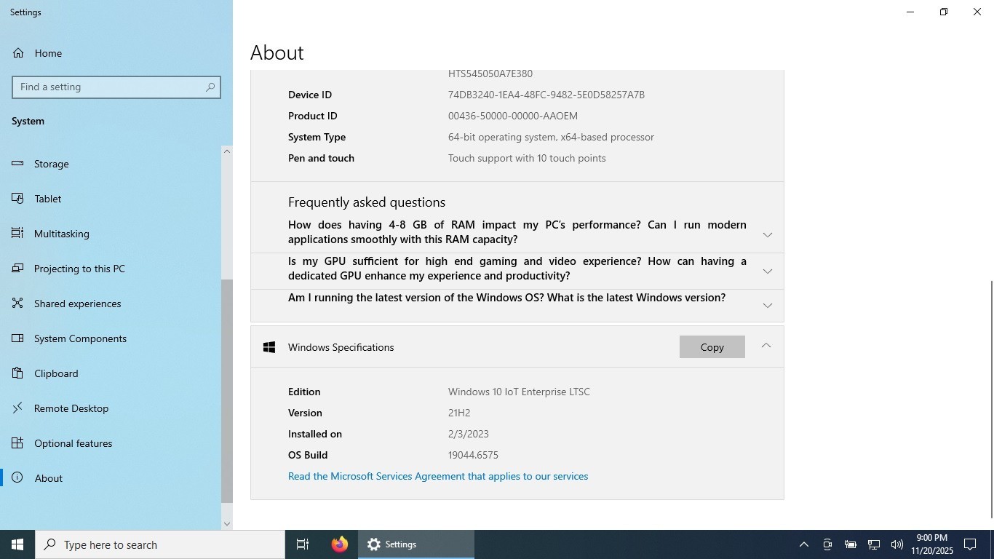Click the About page title

pos(277,52)
